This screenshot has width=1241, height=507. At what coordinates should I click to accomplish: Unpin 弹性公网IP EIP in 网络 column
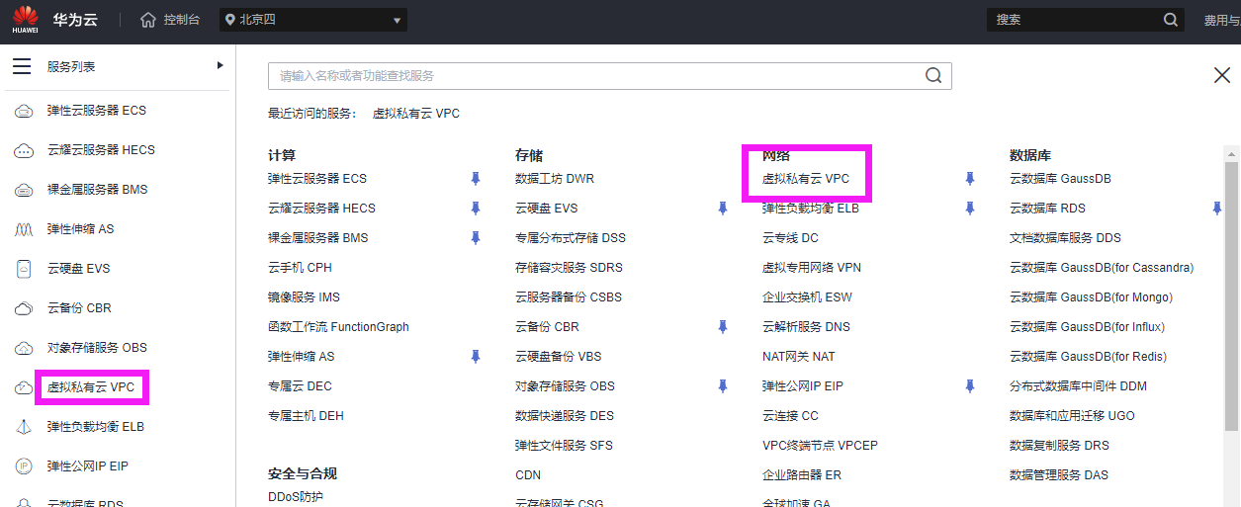(x=970, y=386)
